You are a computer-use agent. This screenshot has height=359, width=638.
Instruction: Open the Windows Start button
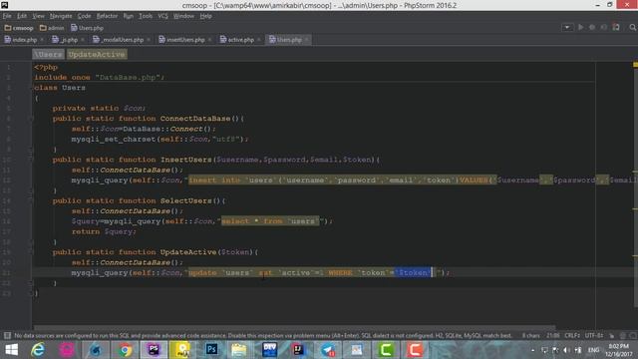[11, 350]
